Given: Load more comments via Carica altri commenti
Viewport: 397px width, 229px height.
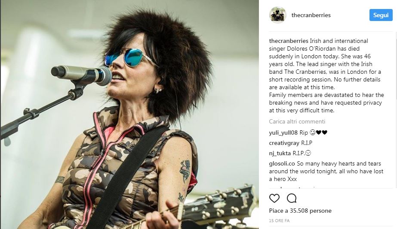Looking at the screenshot, I should point(297,121).
